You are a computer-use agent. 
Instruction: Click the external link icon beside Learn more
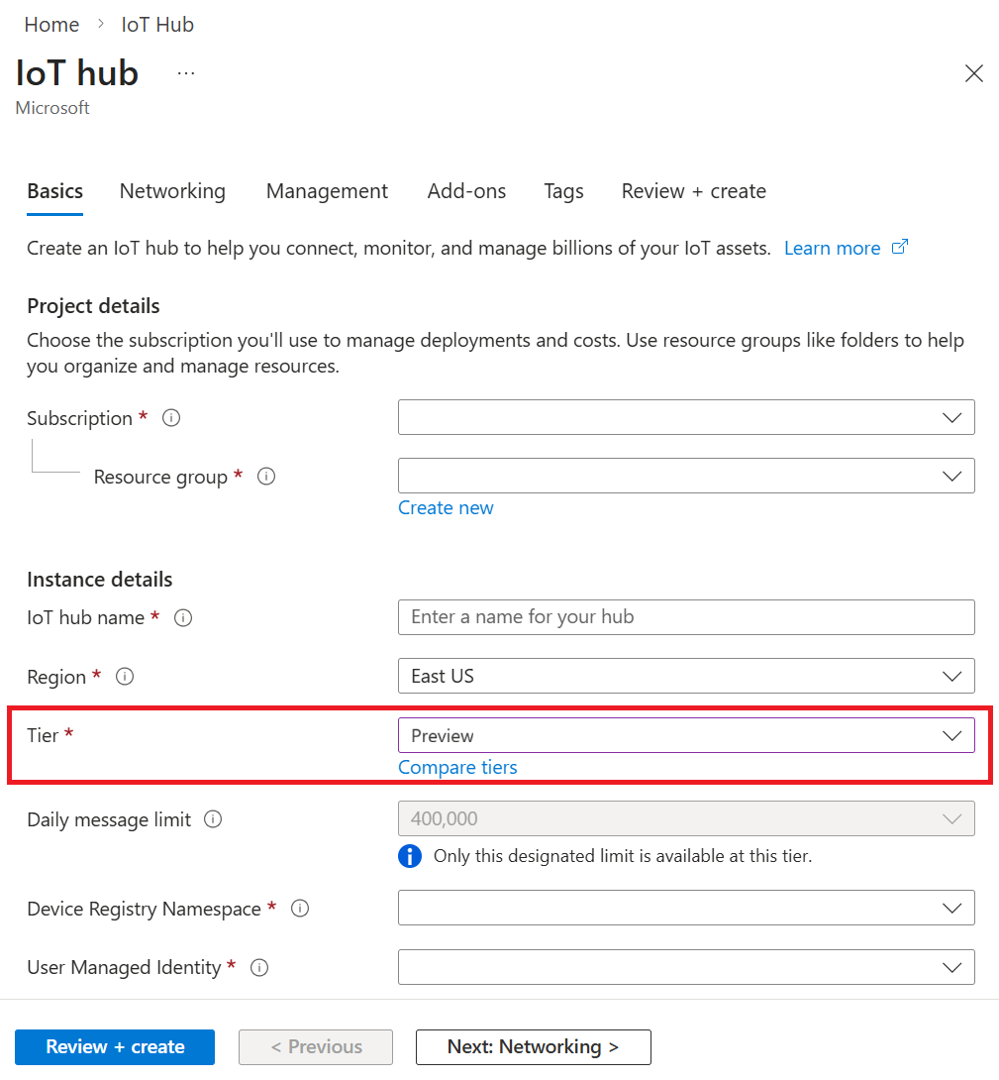900,247
